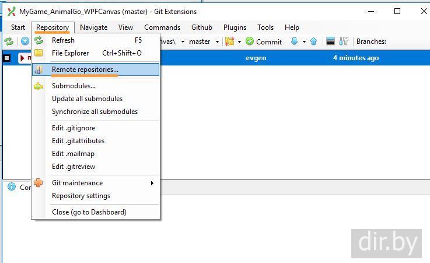Open the Github menu
The height and width of the screenshot is (263, 430).
click(202, 27)
